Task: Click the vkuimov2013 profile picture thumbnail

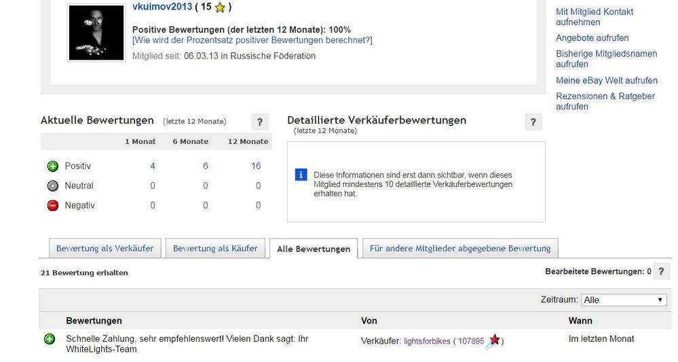Action: (96, 33)
